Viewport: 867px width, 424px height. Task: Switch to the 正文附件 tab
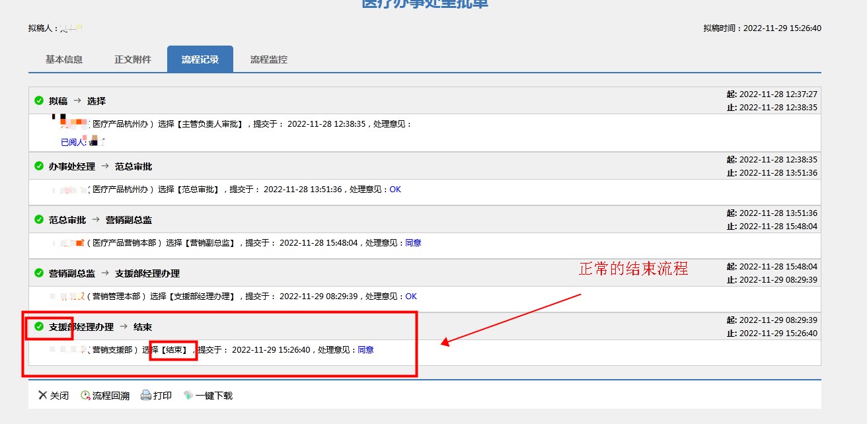[133, 59]
